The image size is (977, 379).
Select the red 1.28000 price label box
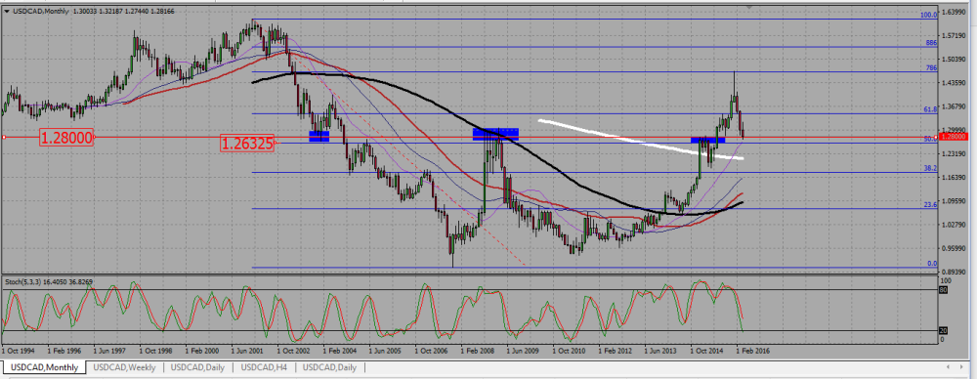(x=66, y=137)
